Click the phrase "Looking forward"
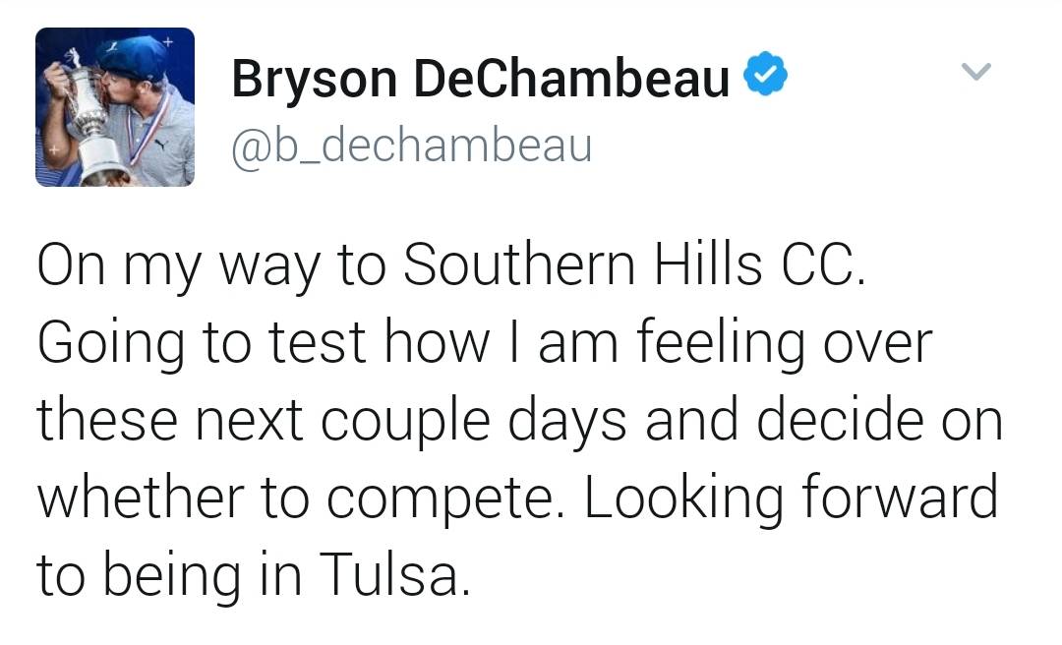This screenshot has width=1062, height=645. (791, 498)
